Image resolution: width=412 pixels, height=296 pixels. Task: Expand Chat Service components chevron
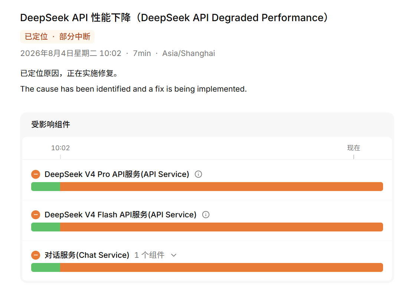tap(174, 255)
